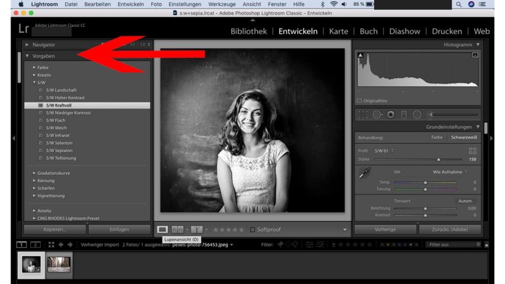Open the Wie Aufnahme white balance dropdown
505x284 pixels.
(x=450, y=172)
